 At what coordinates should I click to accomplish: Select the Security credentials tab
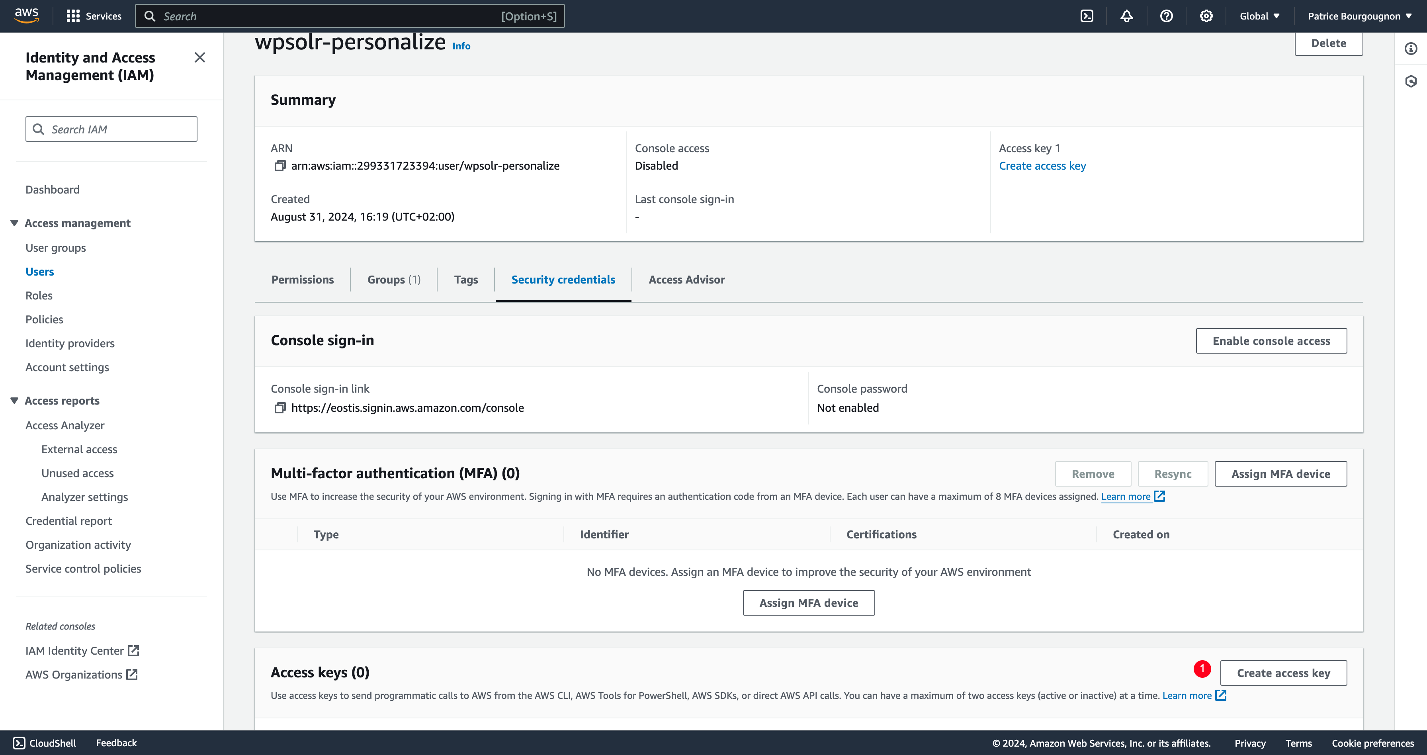563,280
